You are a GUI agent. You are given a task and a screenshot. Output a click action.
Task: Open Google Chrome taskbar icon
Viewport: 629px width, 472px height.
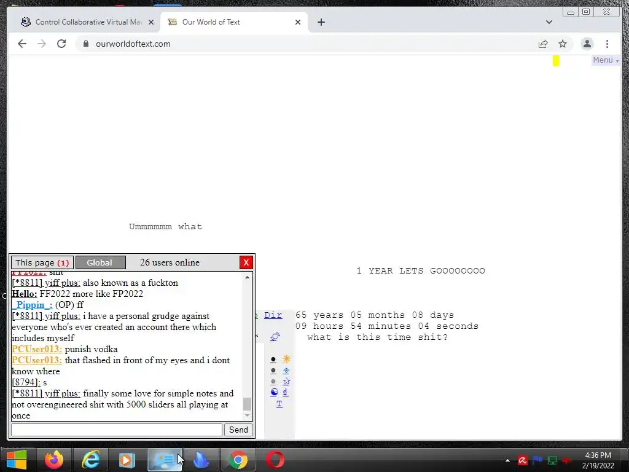coord(238,460)
